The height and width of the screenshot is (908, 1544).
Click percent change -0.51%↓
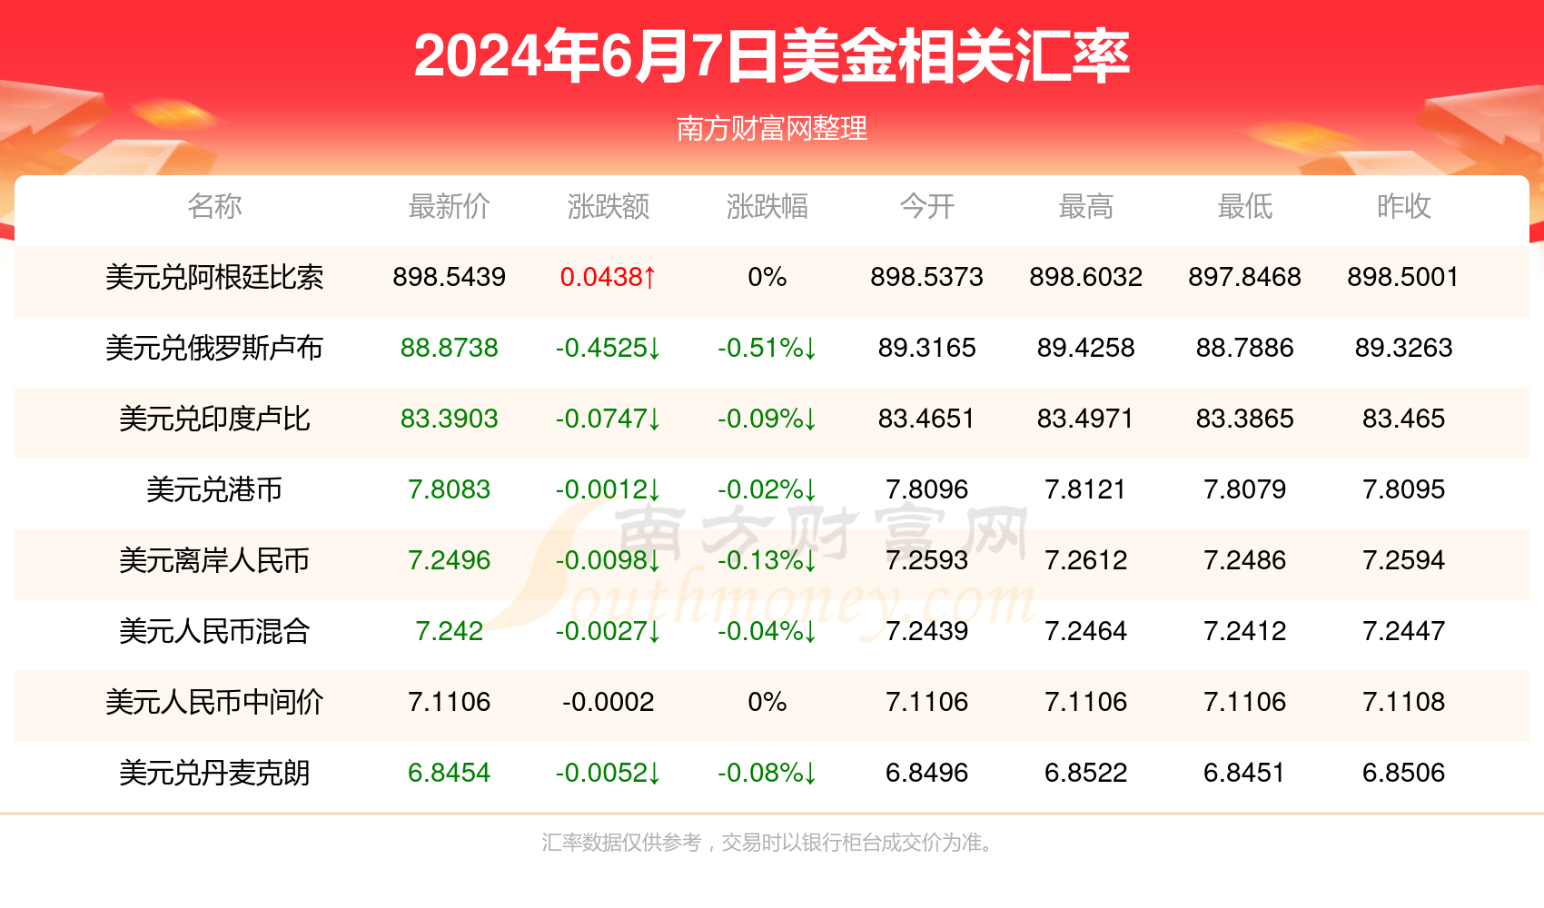767,348
